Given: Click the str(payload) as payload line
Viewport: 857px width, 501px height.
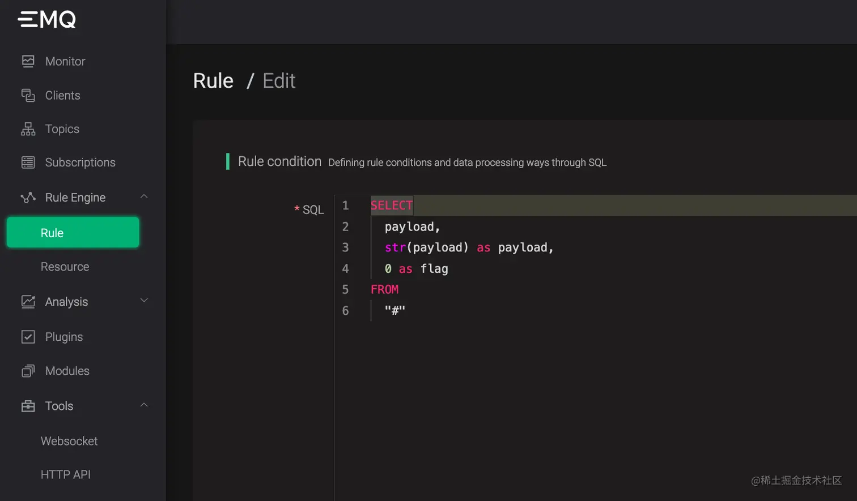Looking at the screenshot, I should tap(469, 248).
